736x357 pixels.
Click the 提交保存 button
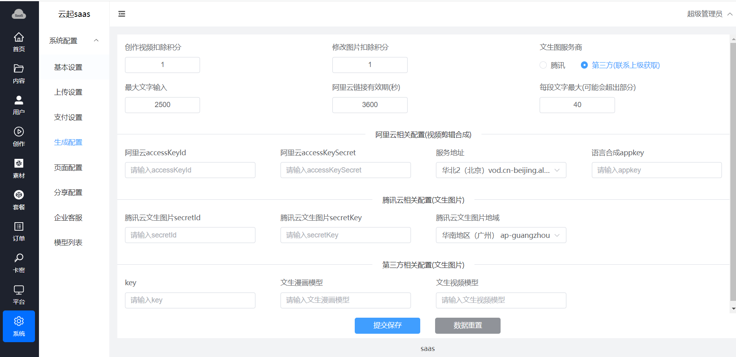click(387, 326)
